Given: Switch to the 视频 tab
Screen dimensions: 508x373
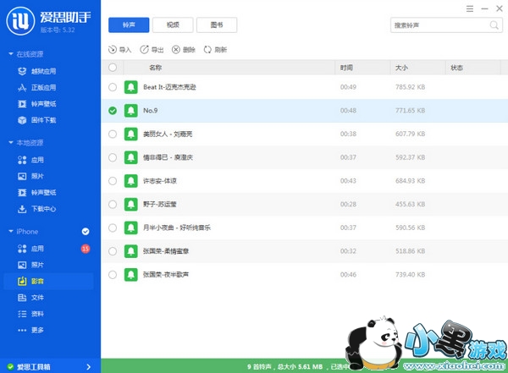Looking at the screenshot, I should click(172, 25).
